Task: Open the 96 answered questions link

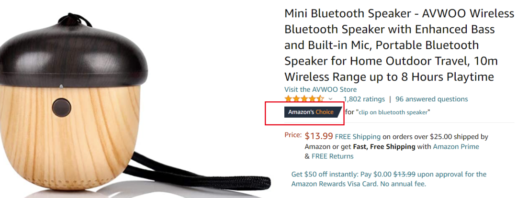Action: (x=431, y=99)
